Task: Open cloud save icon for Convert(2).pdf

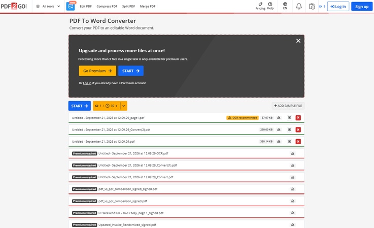Action: [x=279, y=129]
